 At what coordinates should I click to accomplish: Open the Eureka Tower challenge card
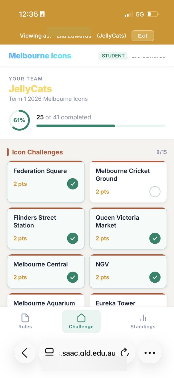128,302
